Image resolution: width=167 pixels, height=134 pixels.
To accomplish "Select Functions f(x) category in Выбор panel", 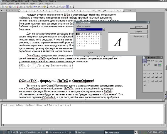I will (157, 61).
